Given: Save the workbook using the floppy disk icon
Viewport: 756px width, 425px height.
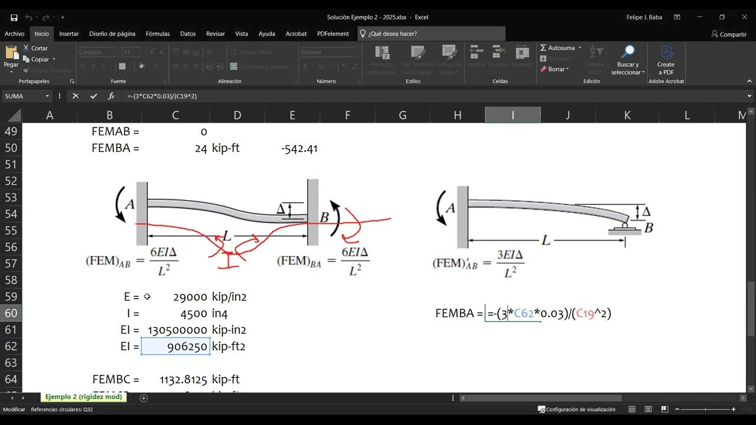Looking at the screenshot, I should [14, 18].
